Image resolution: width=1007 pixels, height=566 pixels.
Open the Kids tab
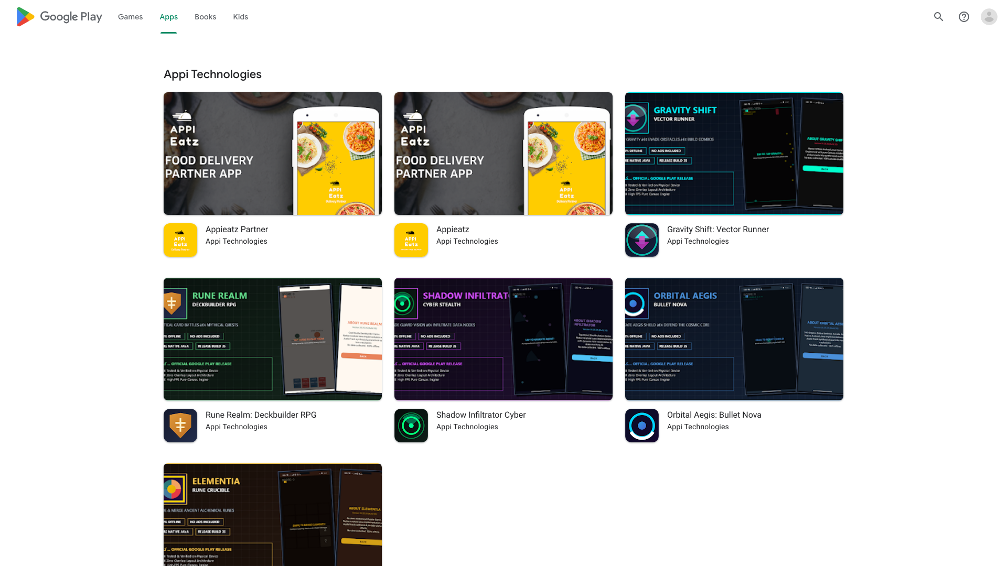point(240,17)
